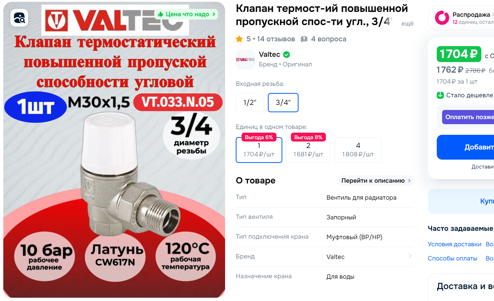
Task: Choose the 4 units pack at 1808 ₽/шт
Action: (358, 150)
